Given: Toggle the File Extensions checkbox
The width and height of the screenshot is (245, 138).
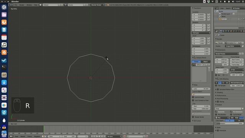Looking at the screenshot, I should (231, 112).
